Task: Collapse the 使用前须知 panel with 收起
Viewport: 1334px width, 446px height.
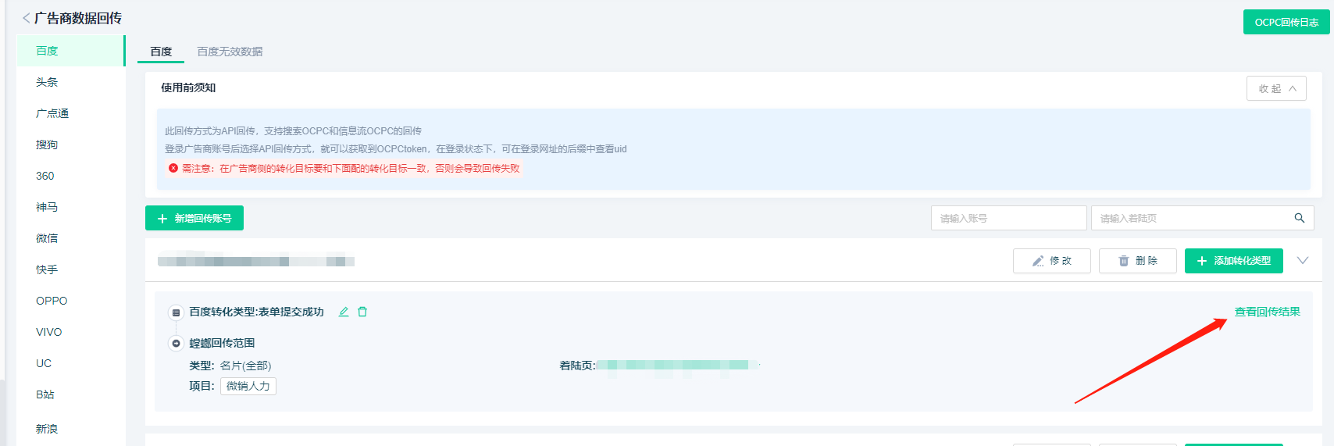Action: coord(1276,88)
